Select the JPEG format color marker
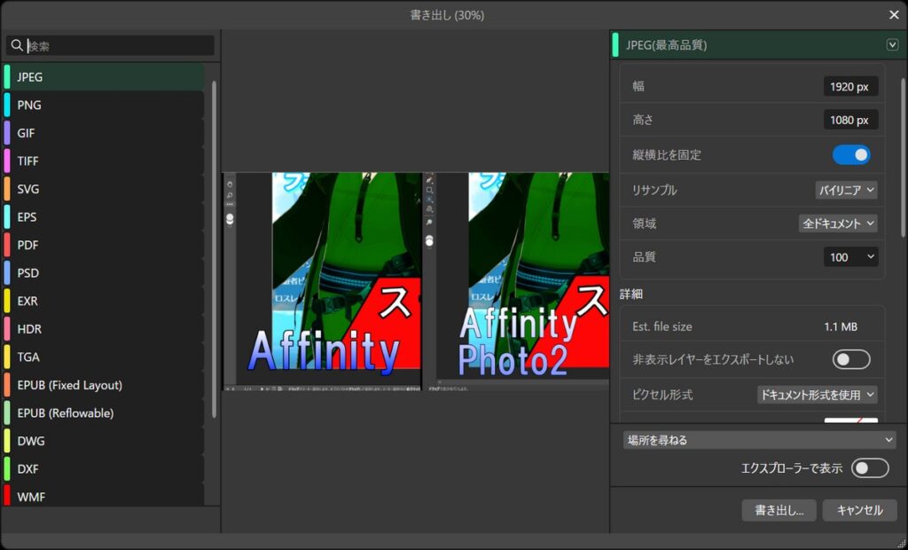The width and height of the screenshot is (908, 550). 7,77
